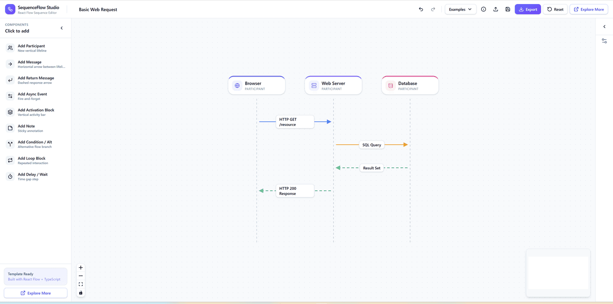Select the Web Server participant node

tap(333, 85)
